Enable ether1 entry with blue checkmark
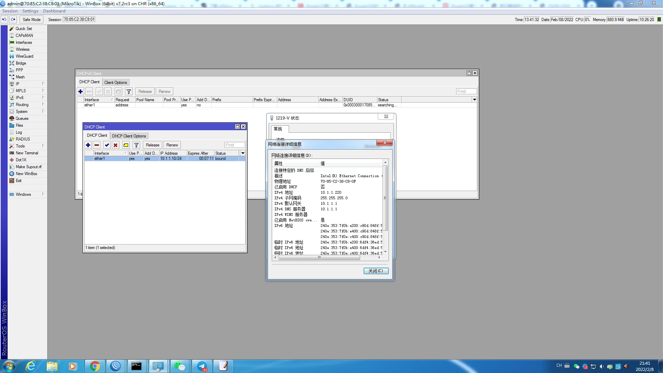 pyautogui.click(x=107, y=145)
